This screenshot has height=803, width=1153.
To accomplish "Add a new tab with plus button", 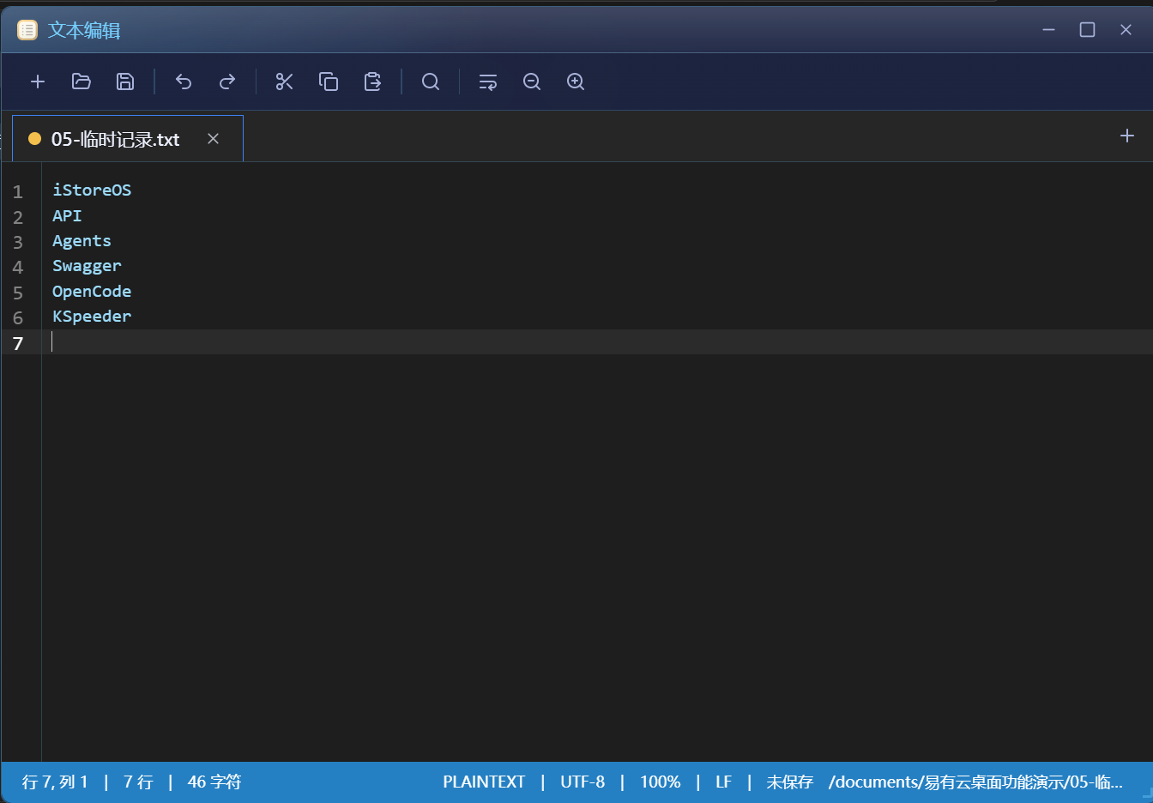I will point(1127,136).
